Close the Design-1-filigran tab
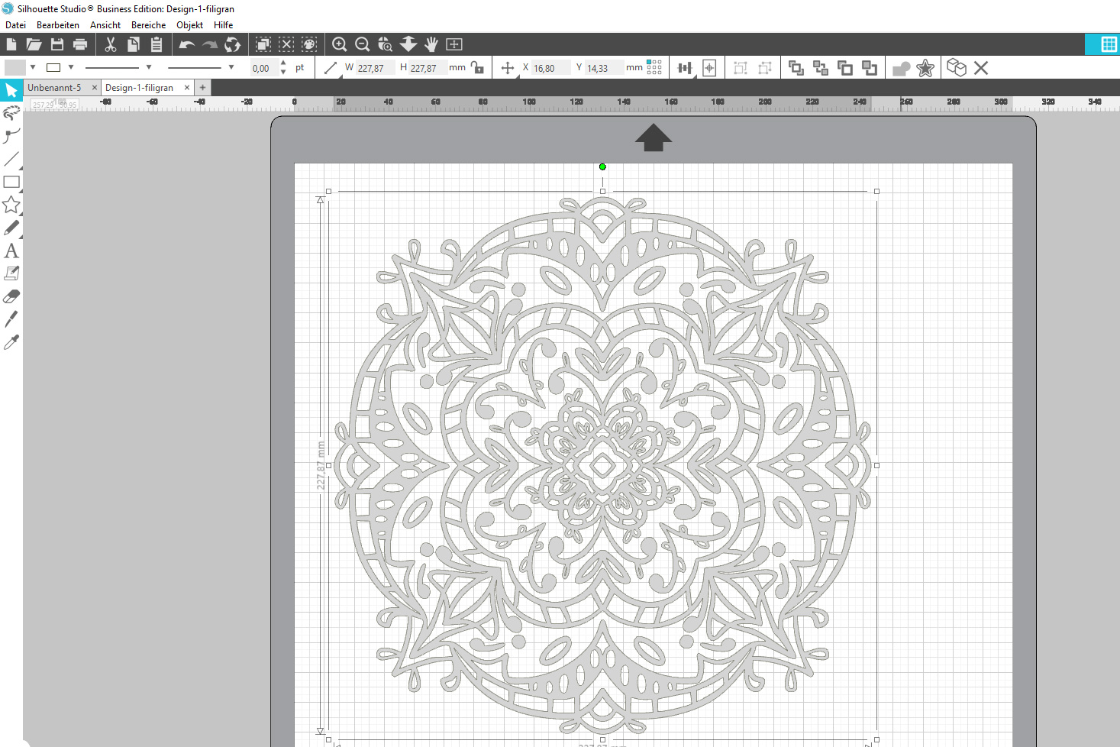Screen dimensions: 1120x747 pyautogui.click(x=187, y=88)
